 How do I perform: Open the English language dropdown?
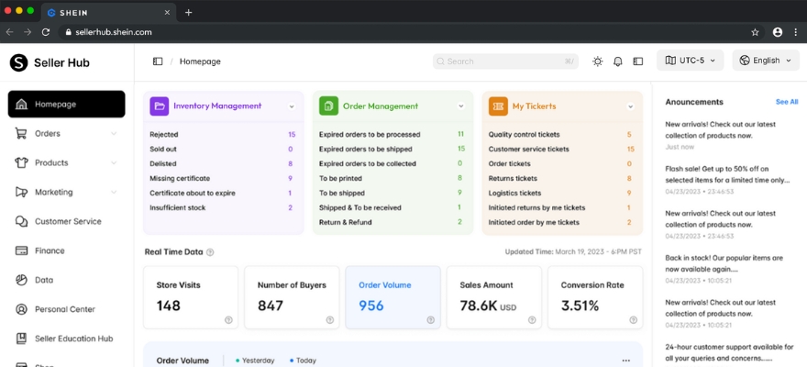[766, 61]
